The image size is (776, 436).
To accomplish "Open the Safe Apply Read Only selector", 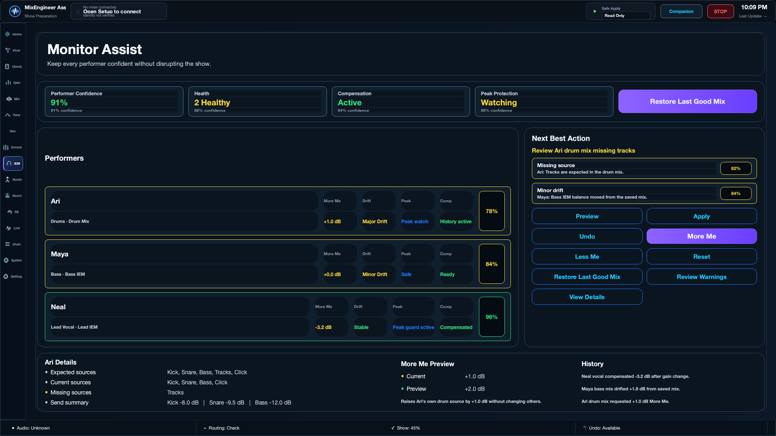I will pyautogui.click(x=625, y=15).
